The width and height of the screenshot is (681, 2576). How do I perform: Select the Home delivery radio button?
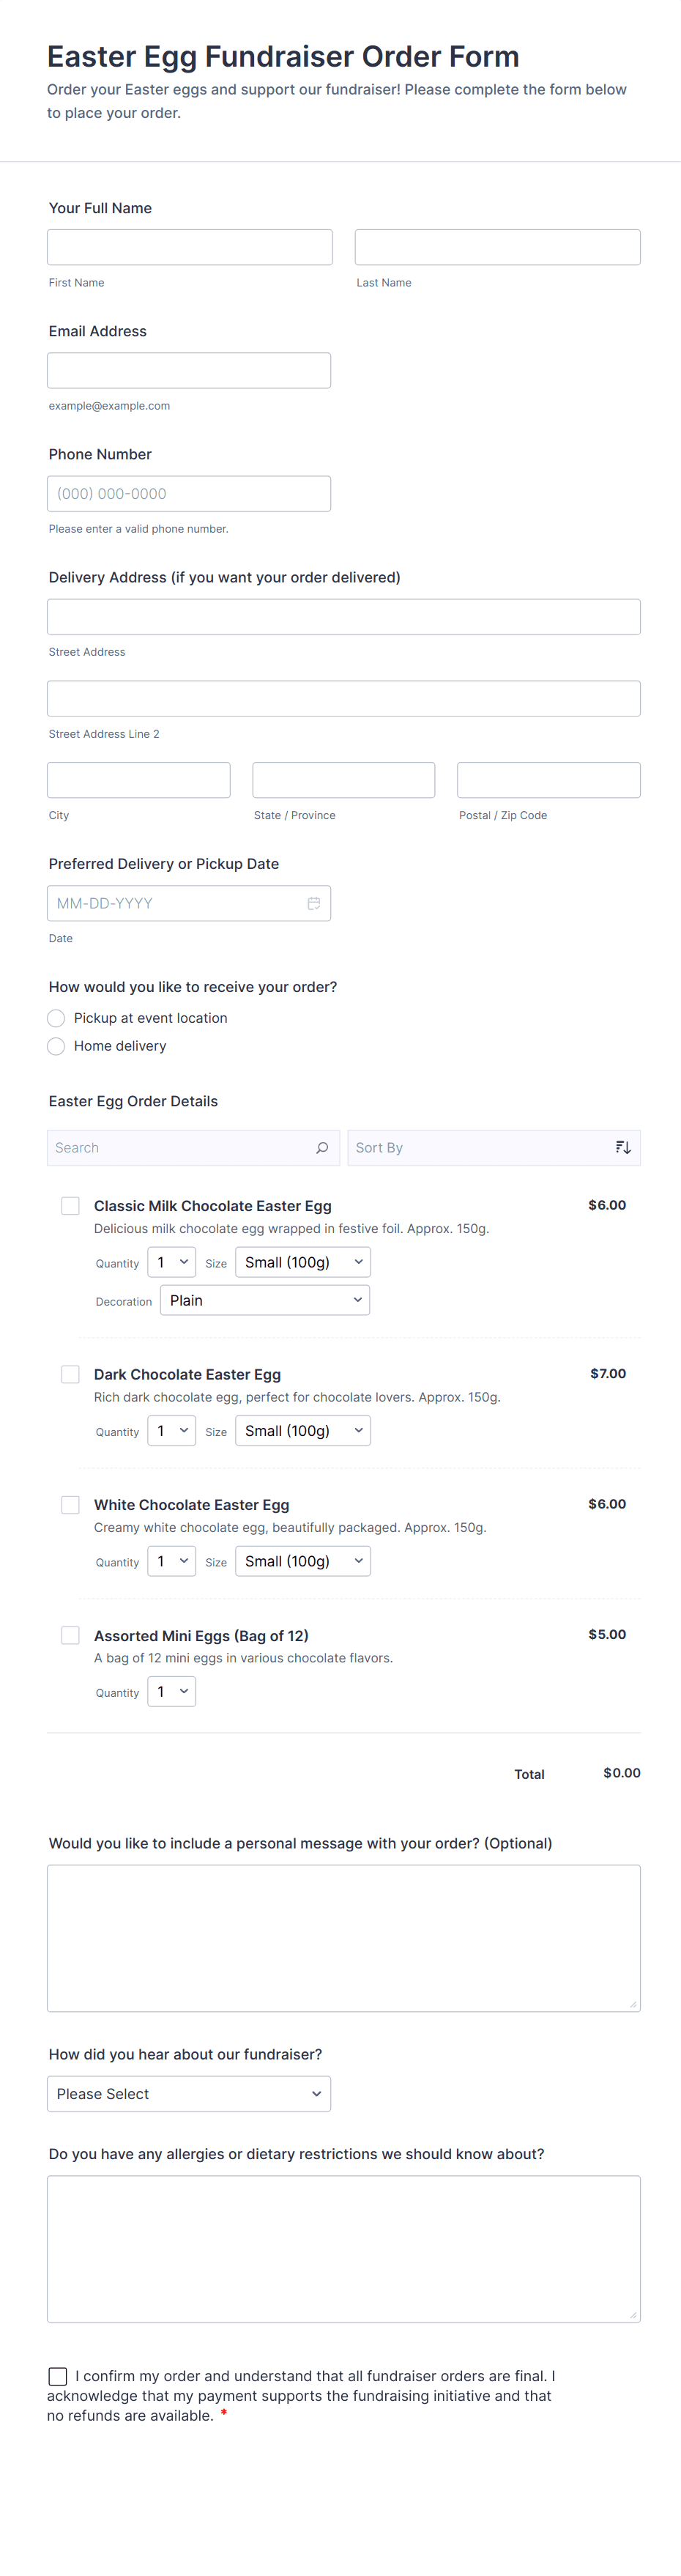click(57, 1046)
